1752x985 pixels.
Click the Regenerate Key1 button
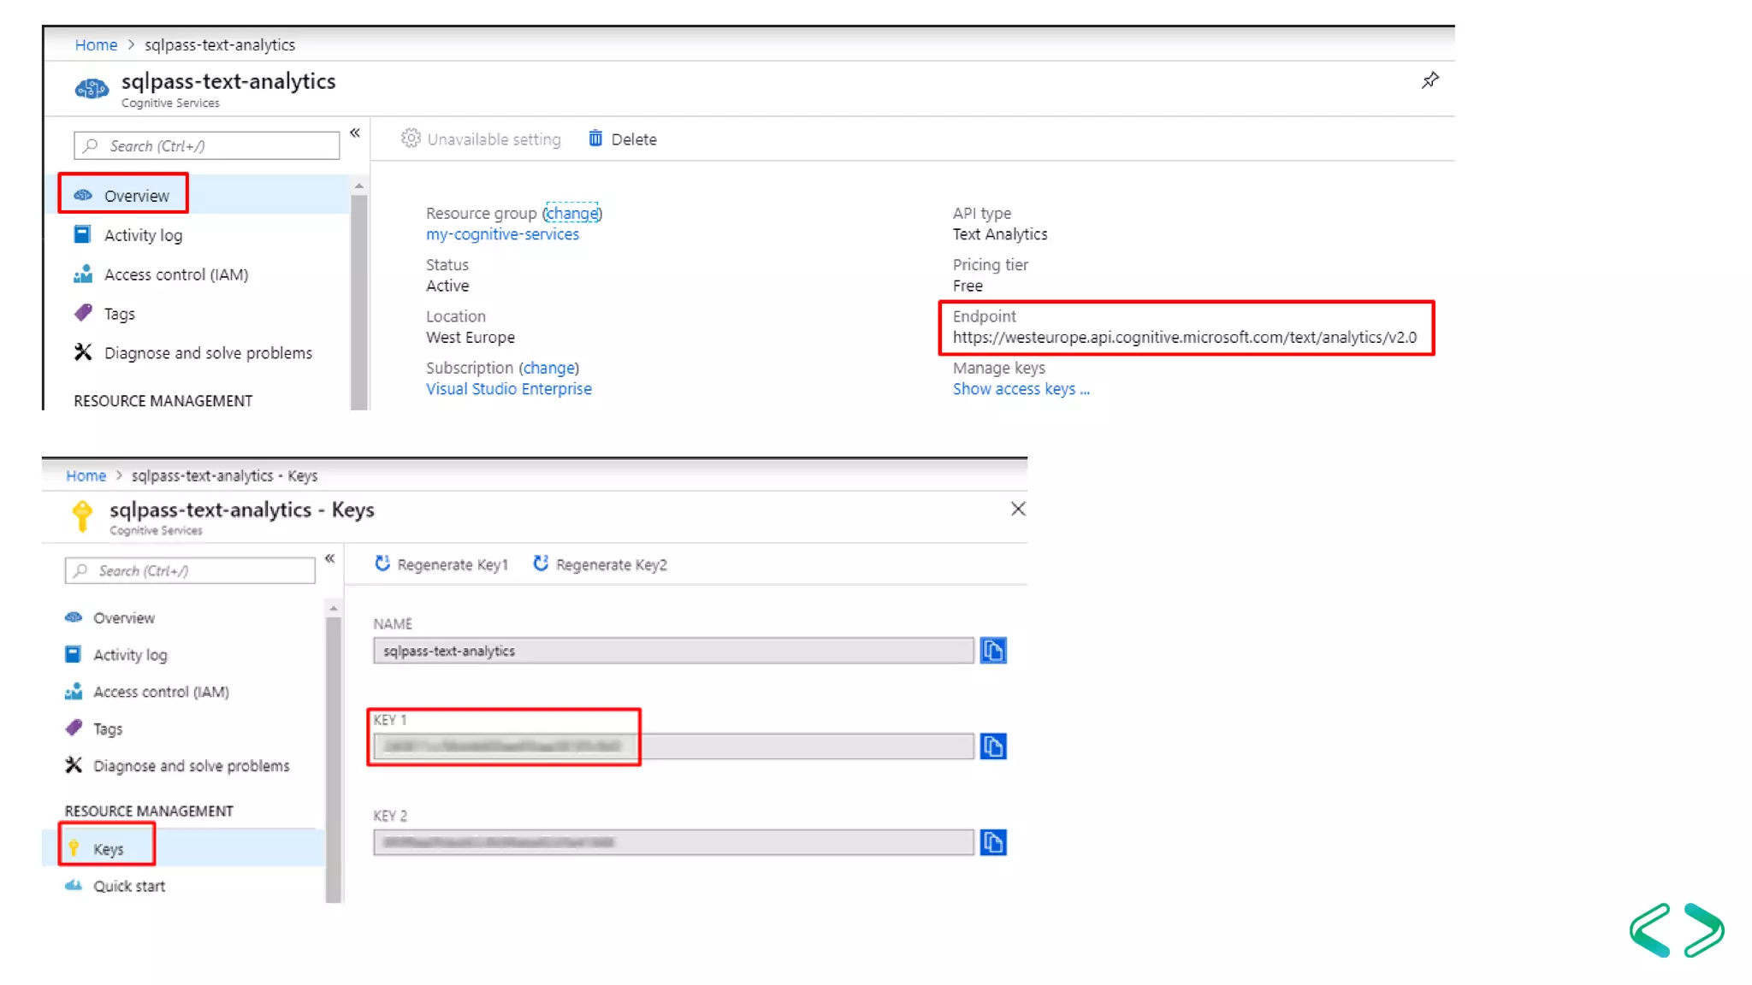pos(441,564)
